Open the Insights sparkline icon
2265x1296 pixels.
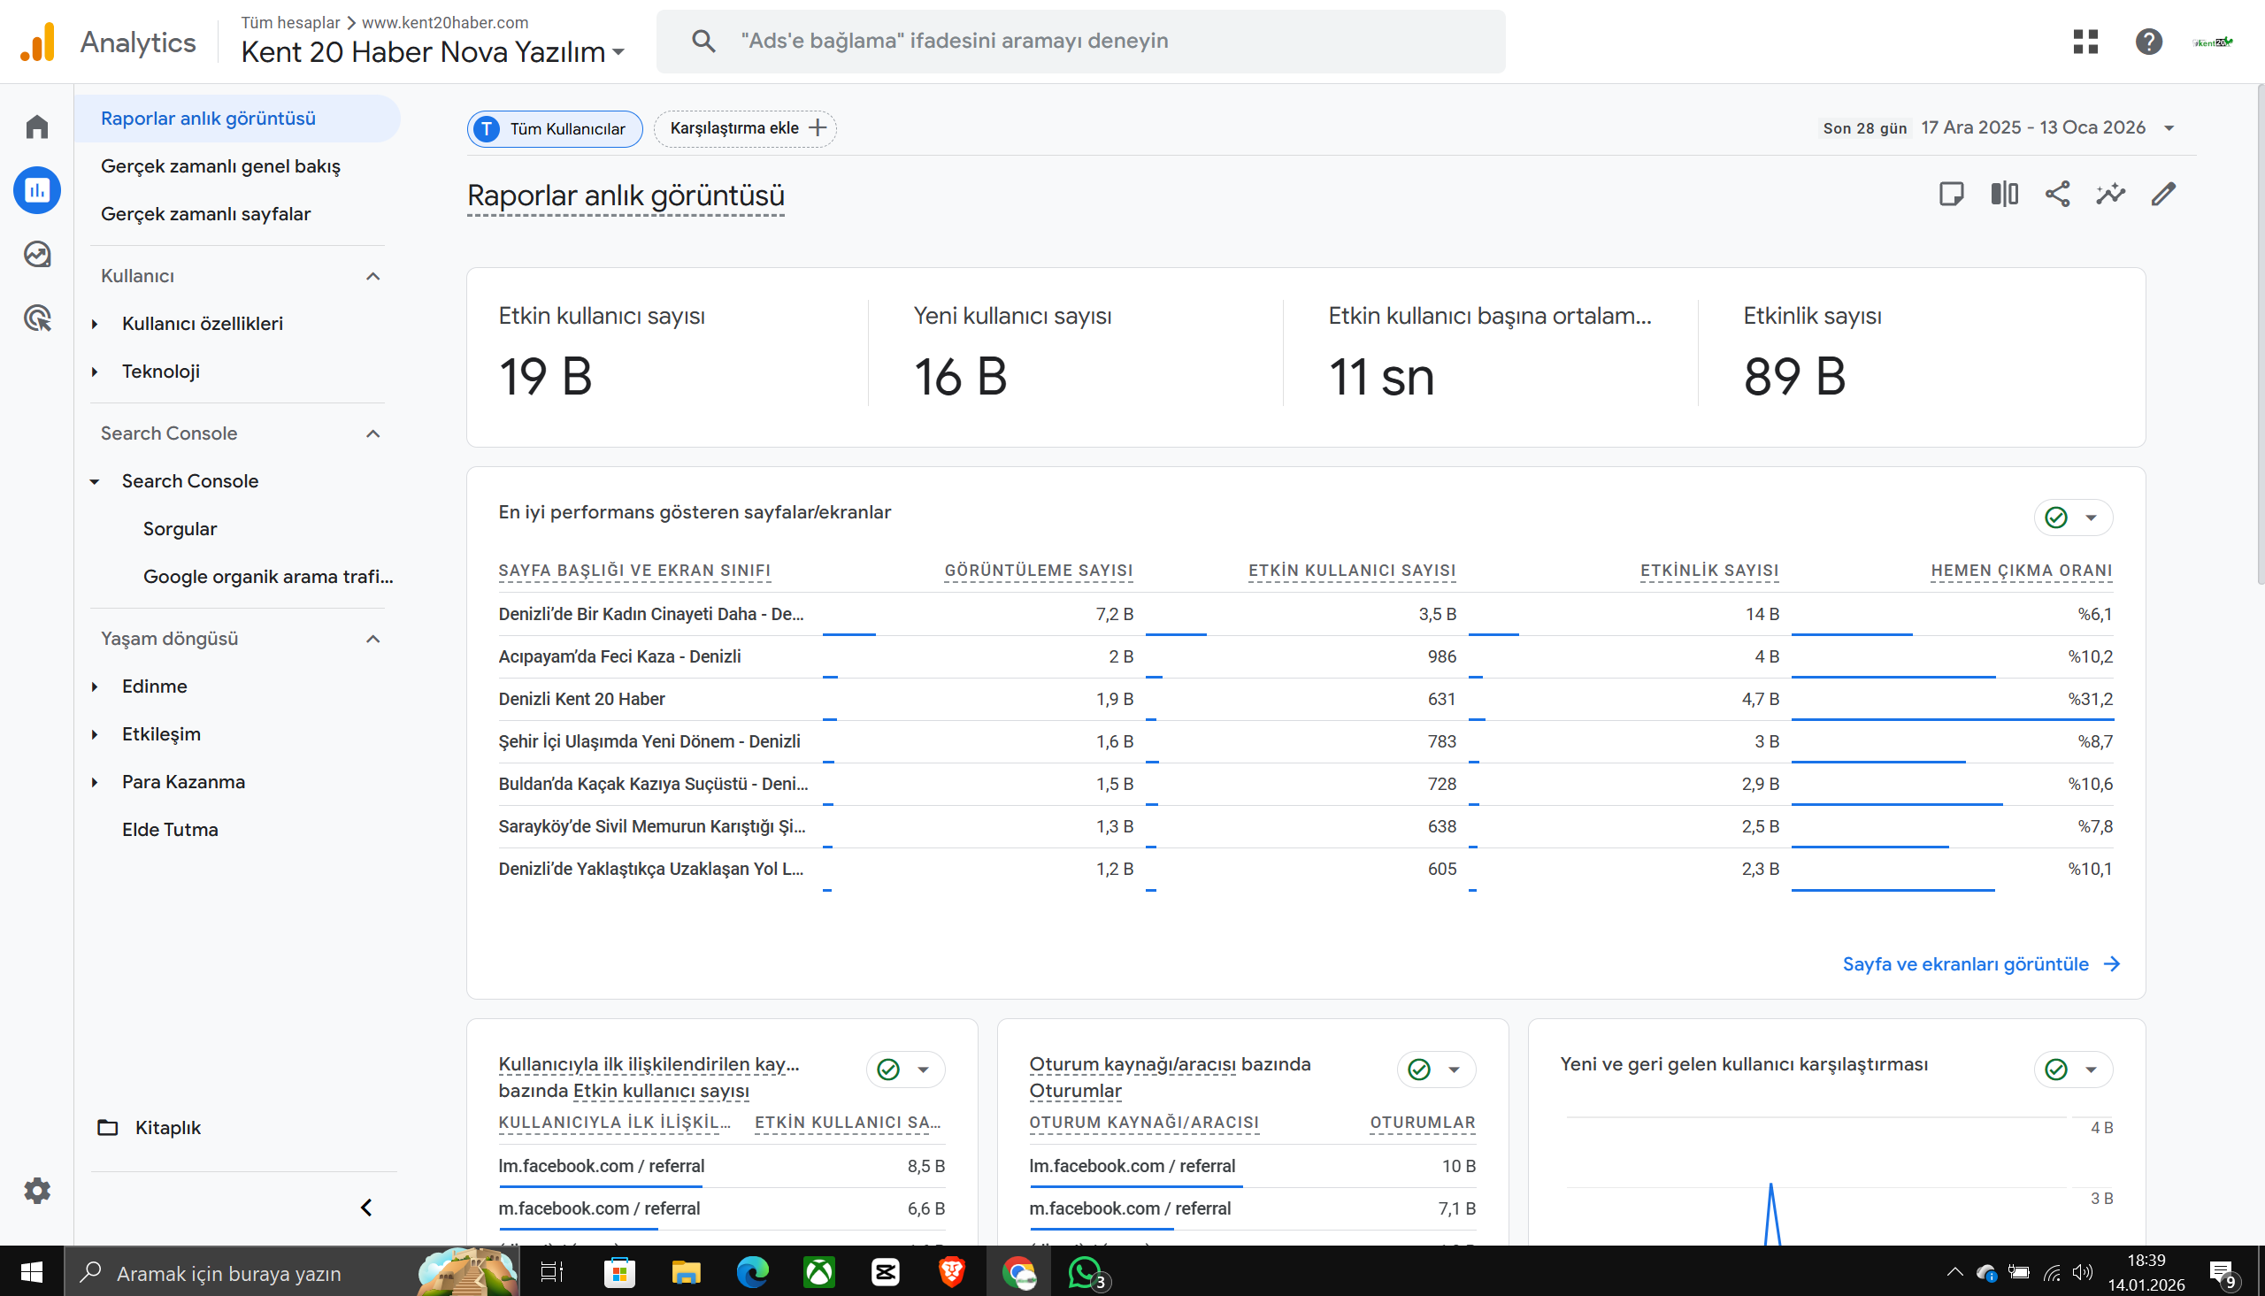[2110, 194]
